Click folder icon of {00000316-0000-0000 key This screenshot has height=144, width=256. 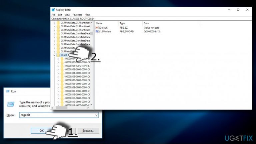click(x=62, y=98)
